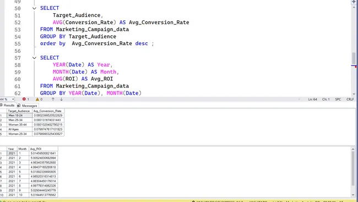Click the yellow warning count indicator
Image resolution: width=358 pixels, height=202 pixels.
click(39, 99)
